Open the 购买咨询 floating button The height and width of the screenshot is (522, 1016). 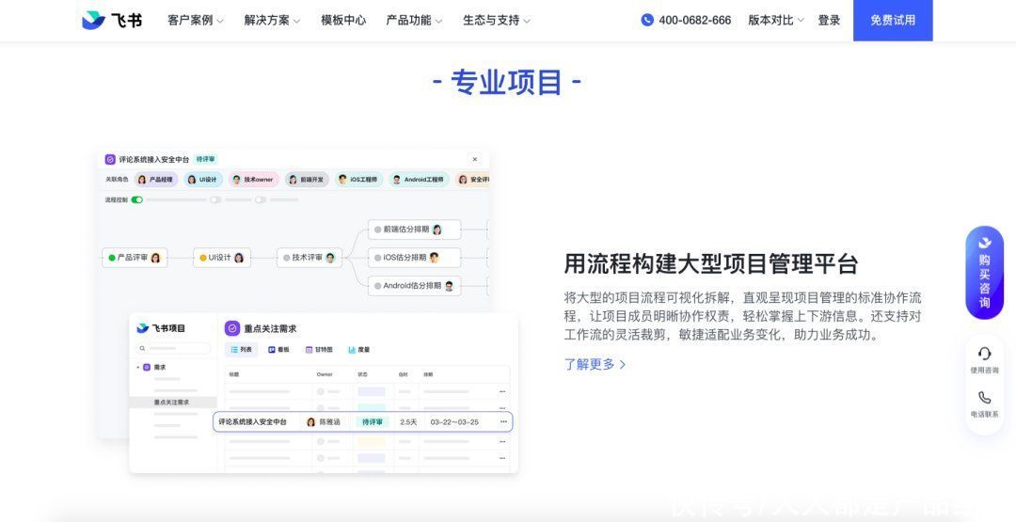click(984, 272)
